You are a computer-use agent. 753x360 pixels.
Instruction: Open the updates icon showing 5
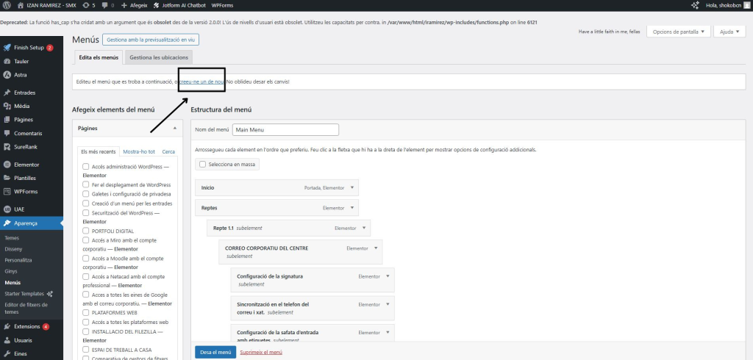click(x=88, y=5)
